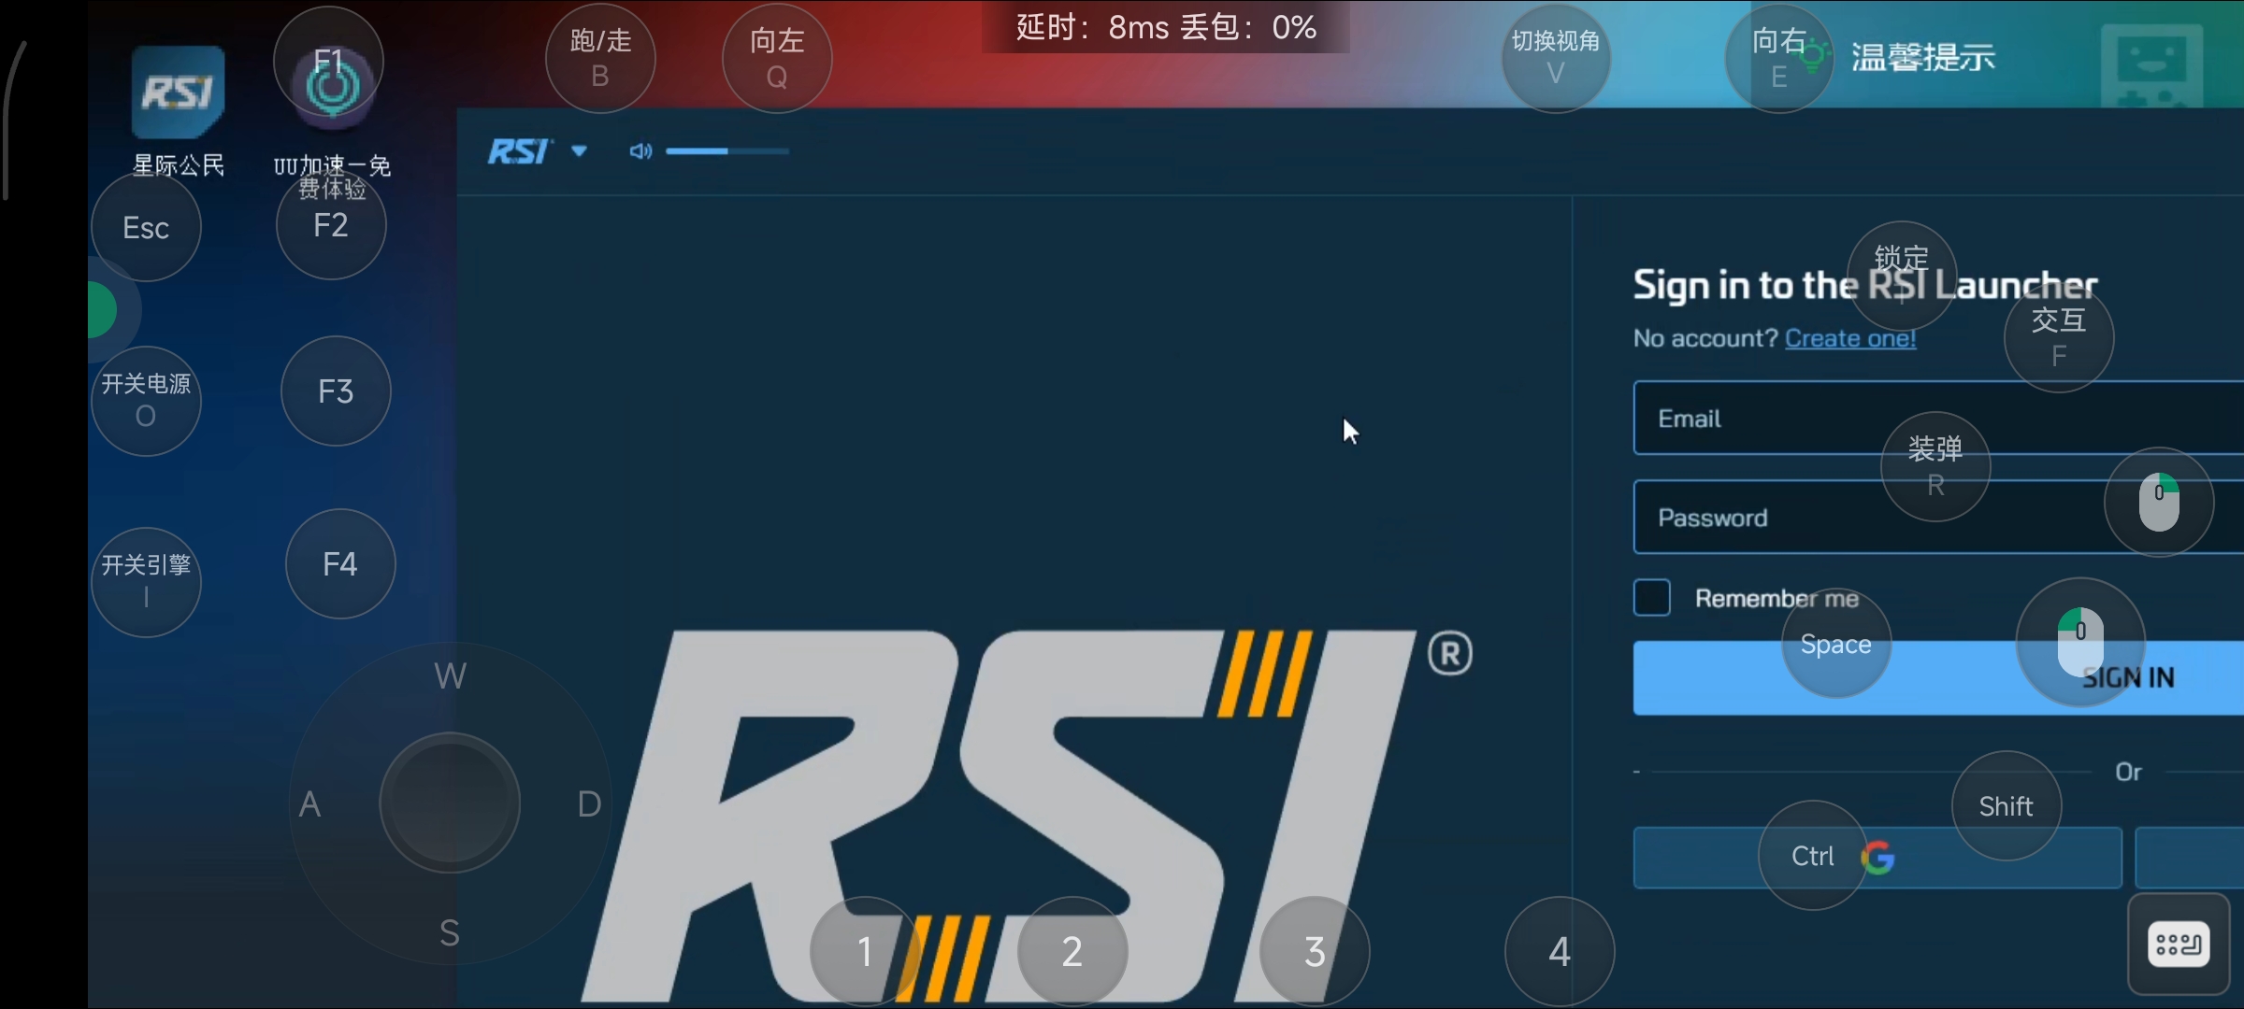Follow the Create one! link
Image resolution: width=2244 pixels, height=1009 pixels.
pyautogui.click(x=1850, y=338)
